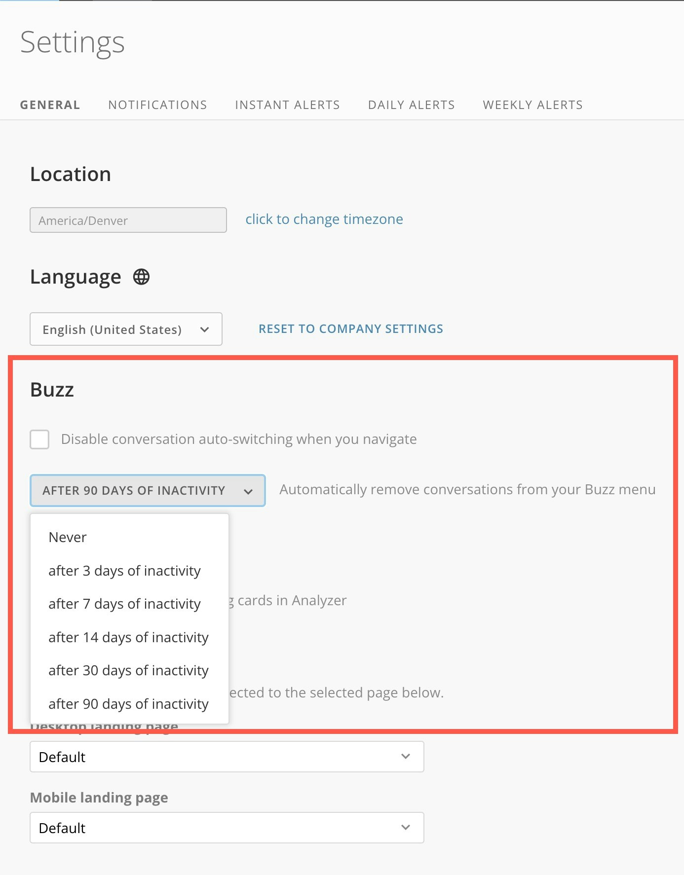The height and width of the screenshot is (875, 684).
Task: Go to the Daily Alerts tab
Action: click(x=411, y=105)
